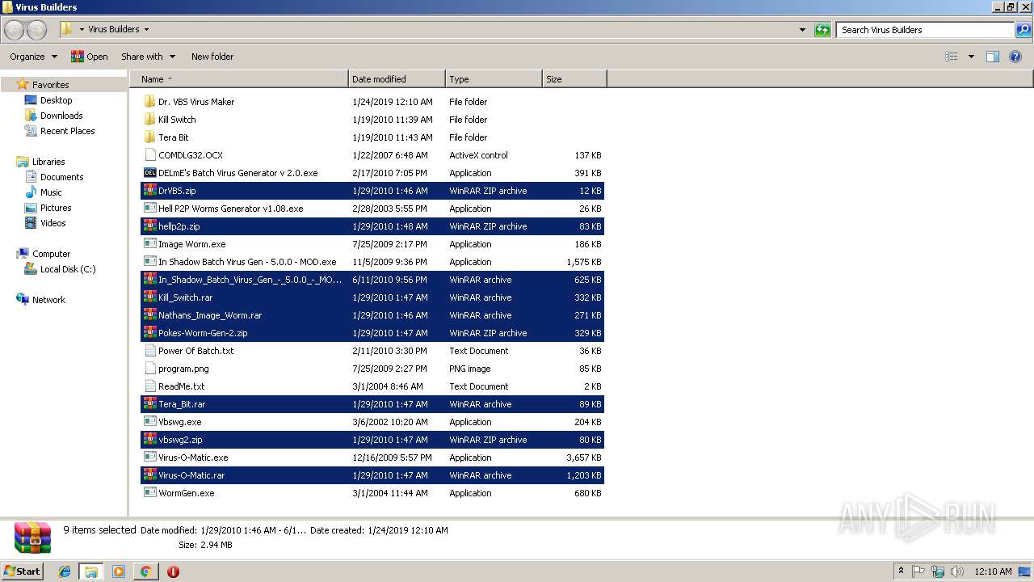Viewport: 1034px width, 582px height.
Task: Click the New folder button
Action: pyautogui.click(x=212, y=57)
